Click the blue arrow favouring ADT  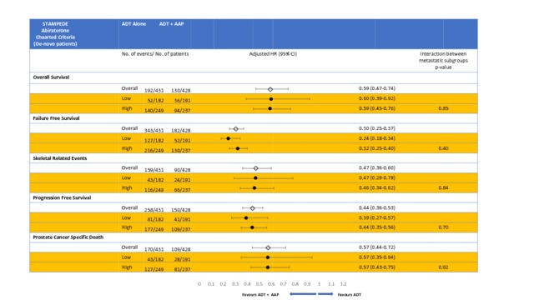coord(325,294)
